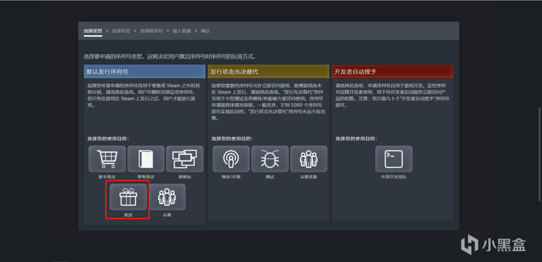Click the 发行状态先决替代 yellow header
Viewport: 542px width, 262px height.
pos(268,72)
